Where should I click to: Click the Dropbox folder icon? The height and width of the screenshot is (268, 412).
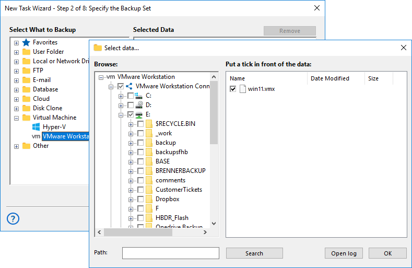149,199
